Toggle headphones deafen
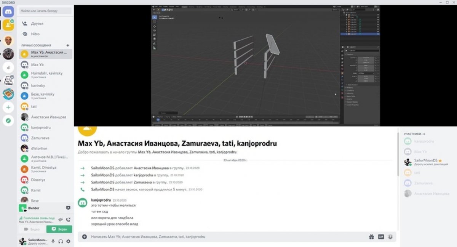Viewport: 457px width, 247px height. click(x=61, y=241)
